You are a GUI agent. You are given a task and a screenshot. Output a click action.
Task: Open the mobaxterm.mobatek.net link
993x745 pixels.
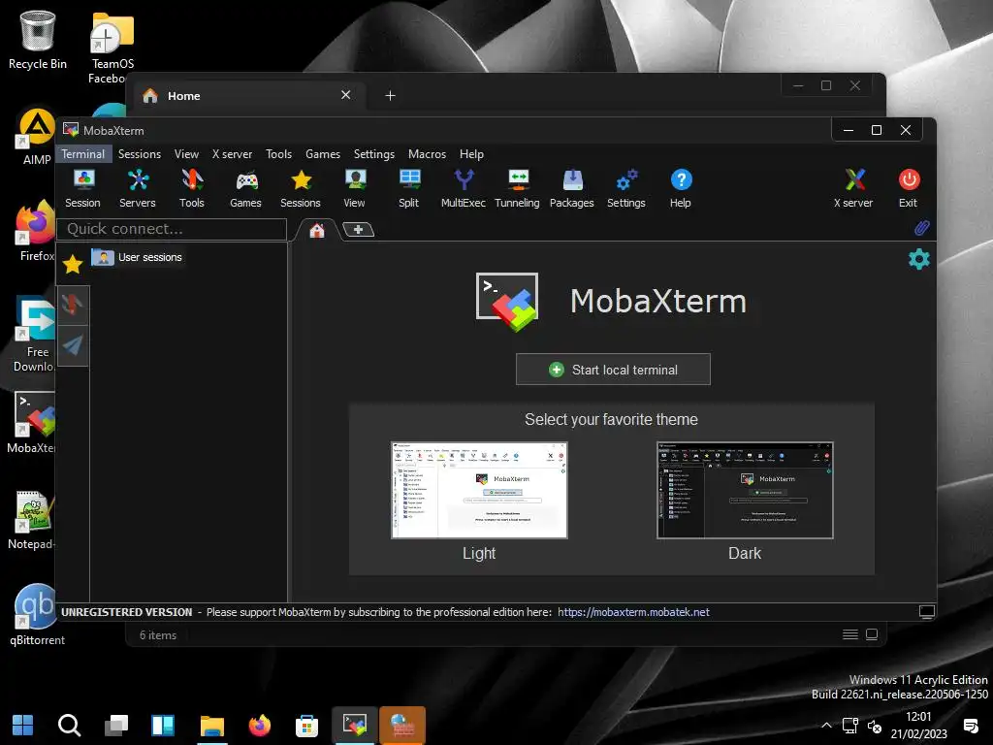click(633, 612)
